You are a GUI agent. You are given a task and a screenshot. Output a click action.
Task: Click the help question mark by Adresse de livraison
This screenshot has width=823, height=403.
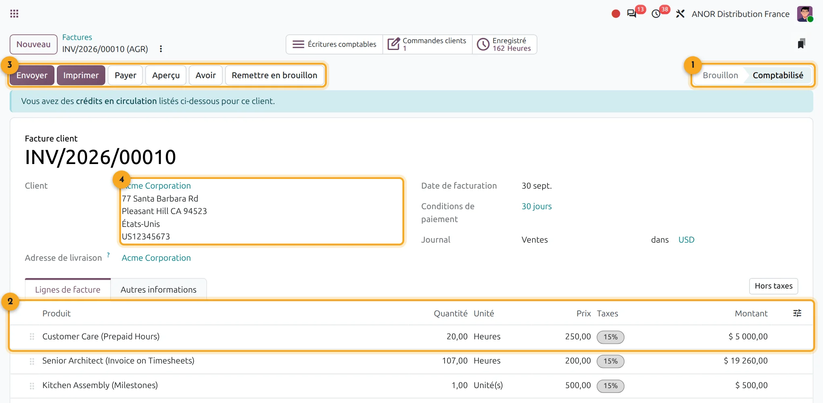tap(108, 255)
